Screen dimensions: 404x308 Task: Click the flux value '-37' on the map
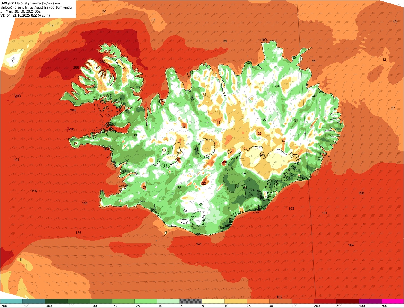295,120
